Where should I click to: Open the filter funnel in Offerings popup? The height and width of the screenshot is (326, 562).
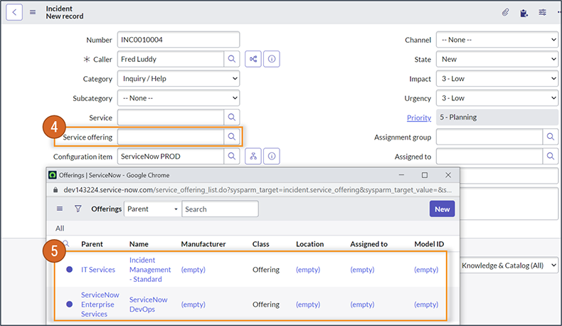click(78, 209)
